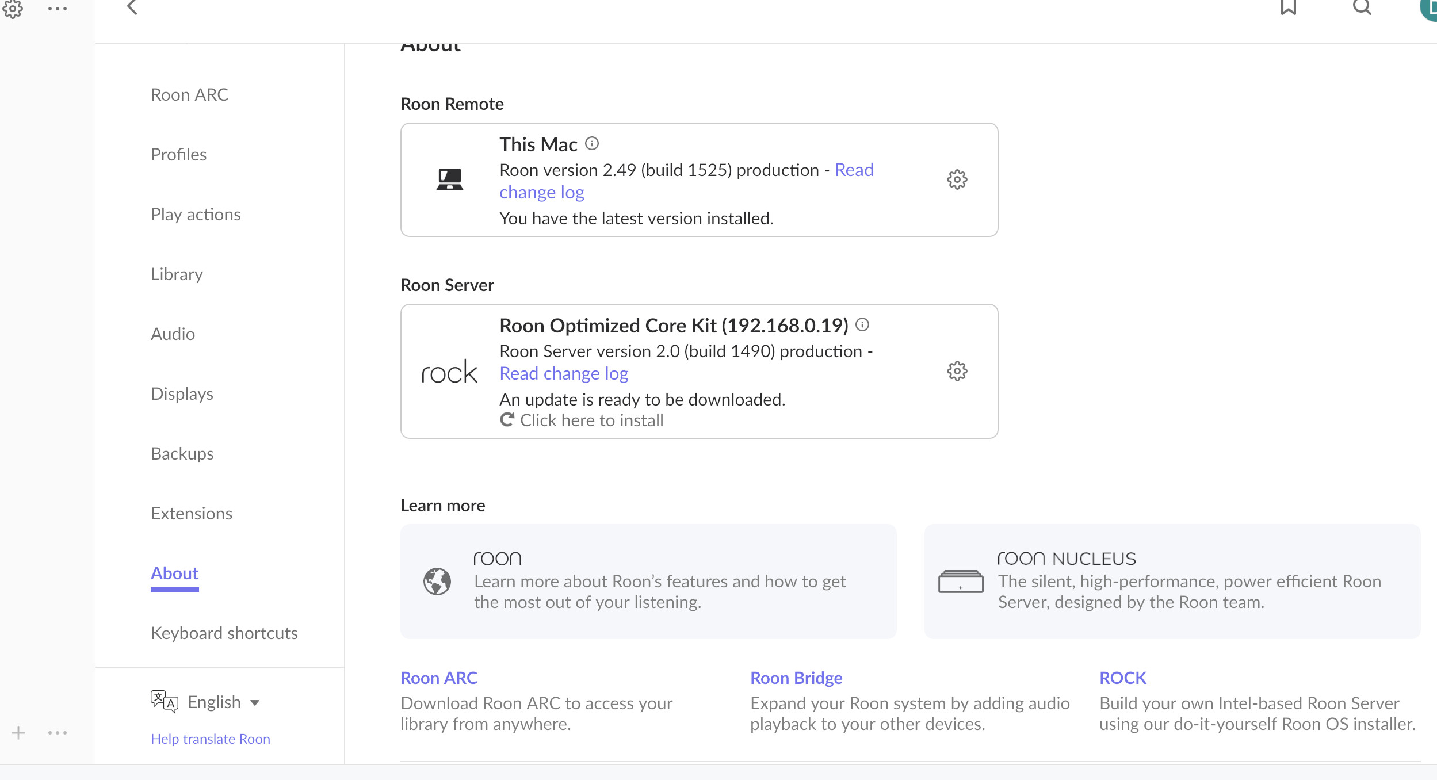Open Roon ARC settings tab
The height and width of the screenshot is (780, 1437).
[x=189, y=94]
